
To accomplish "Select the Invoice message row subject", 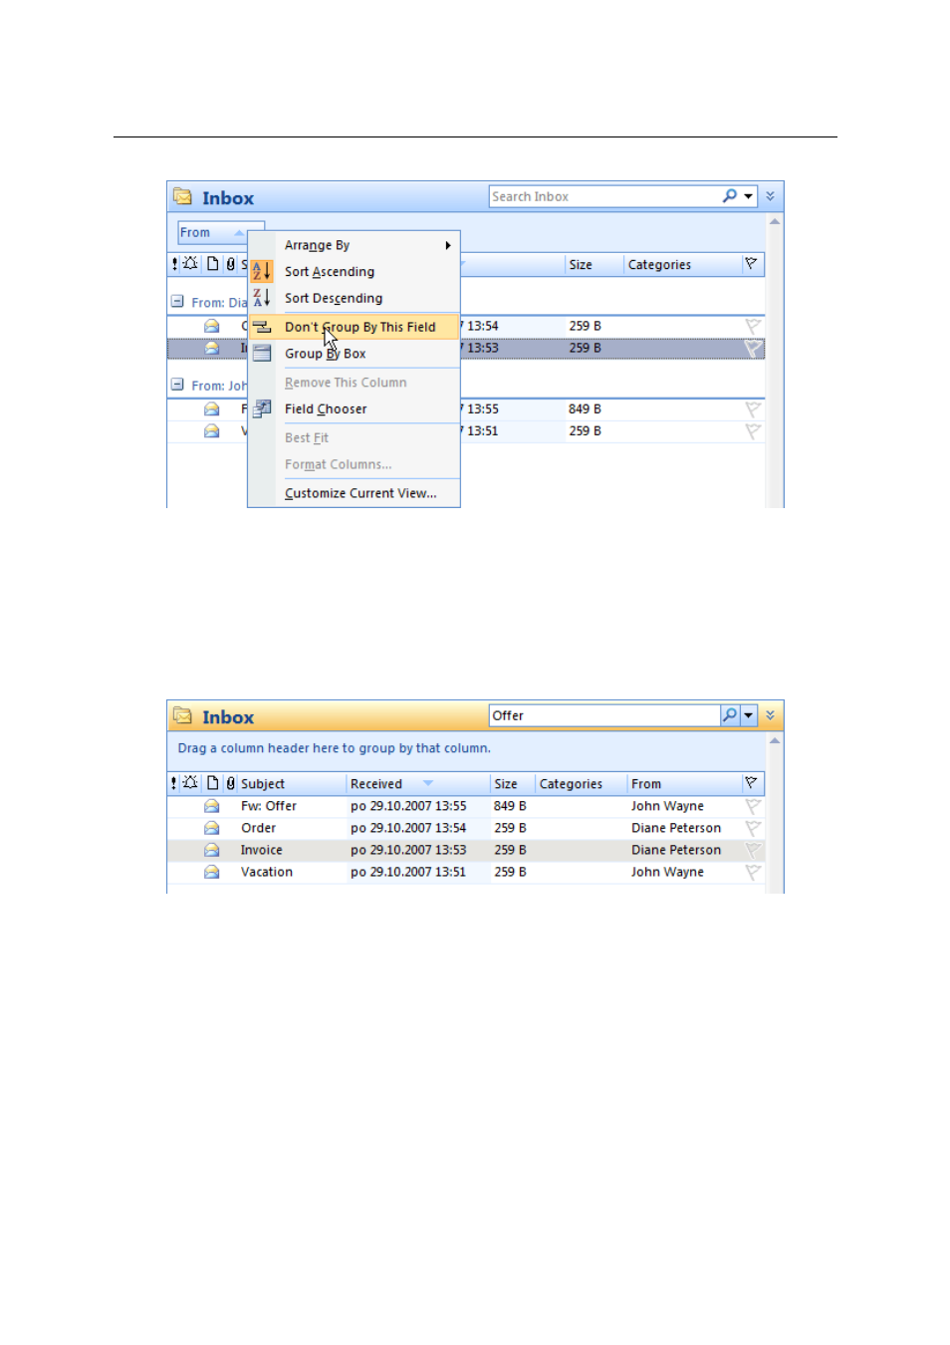I will tap(261, 850).
